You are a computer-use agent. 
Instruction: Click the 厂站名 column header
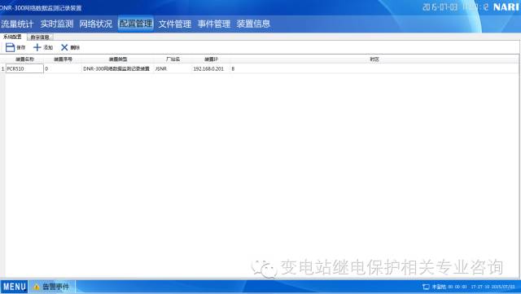[173, 59]
